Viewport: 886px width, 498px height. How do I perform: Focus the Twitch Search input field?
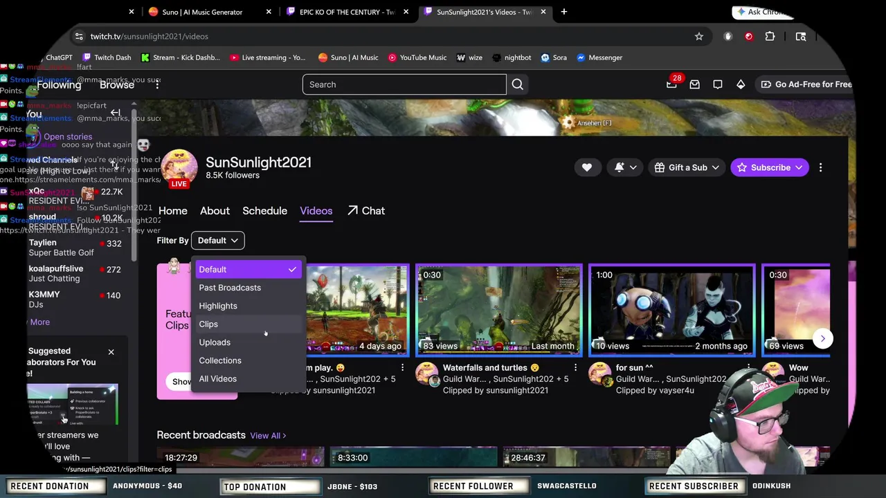click(x=404, y=84)
